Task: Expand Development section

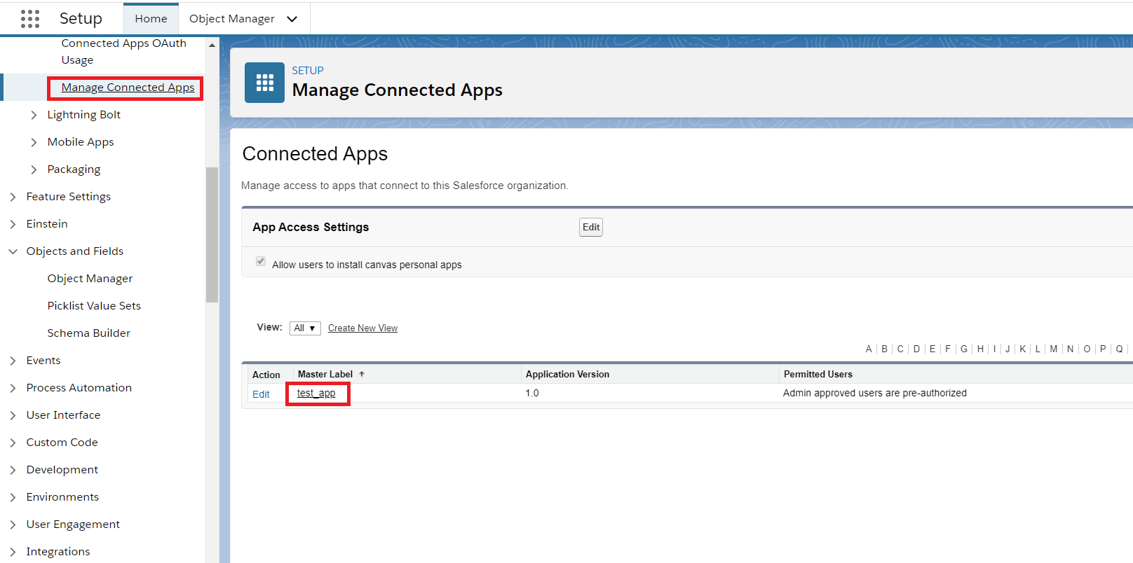Action: pos(13,470)
